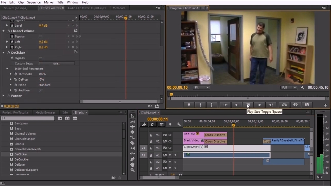Select the Hand tool

pyautogui.click(x=132, y=164)
